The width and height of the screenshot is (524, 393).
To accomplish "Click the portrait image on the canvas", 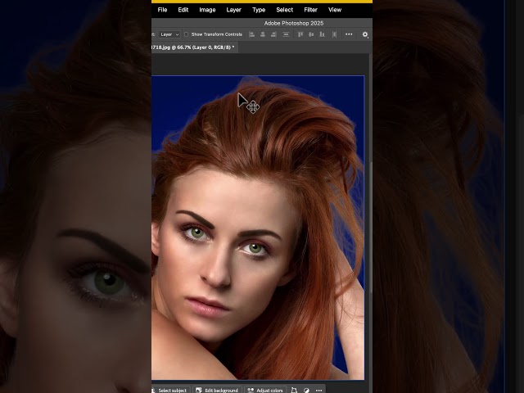I will 258,228.
